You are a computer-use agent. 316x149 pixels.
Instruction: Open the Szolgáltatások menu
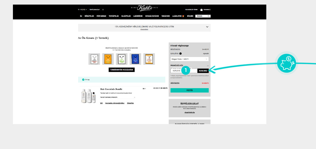[152, 16]
